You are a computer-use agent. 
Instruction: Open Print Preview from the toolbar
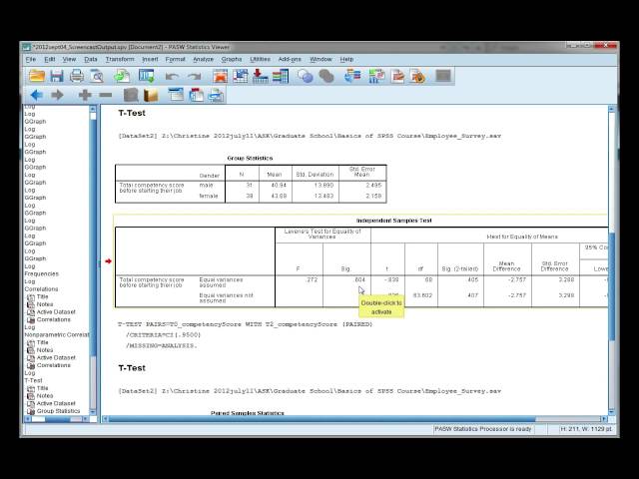coord(97,76)
